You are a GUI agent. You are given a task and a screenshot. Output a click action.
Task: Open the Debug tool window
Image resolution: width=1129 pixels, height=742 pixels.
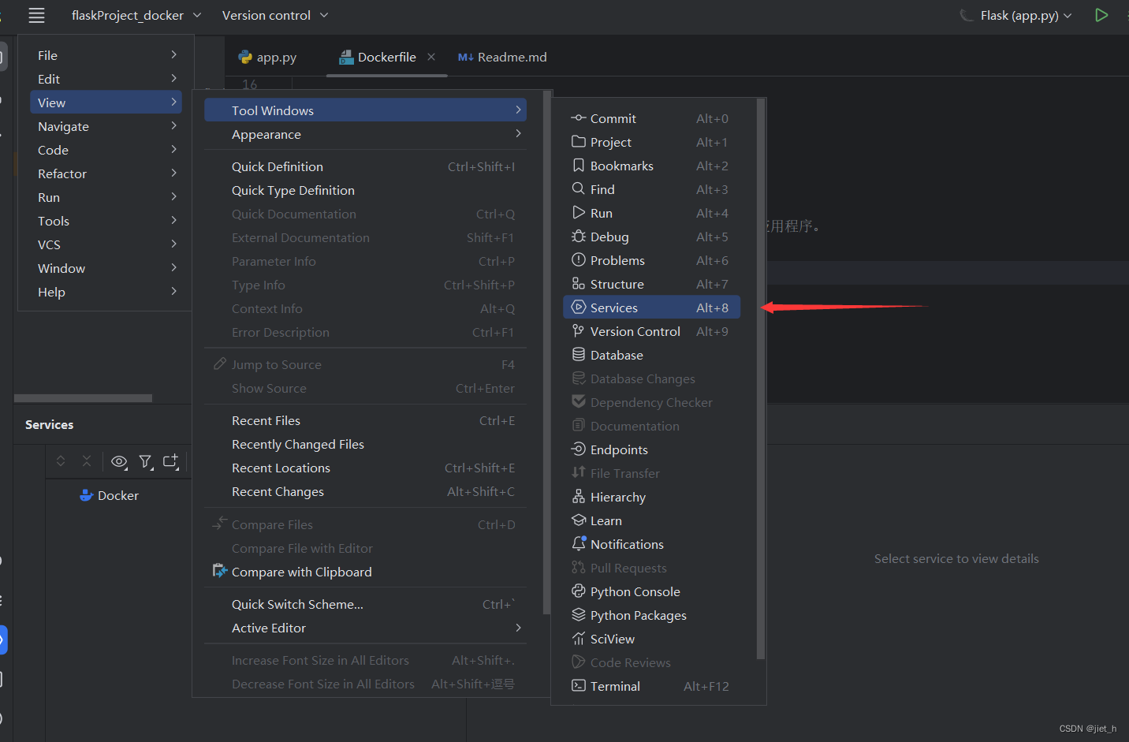click(x=651, y=237)
